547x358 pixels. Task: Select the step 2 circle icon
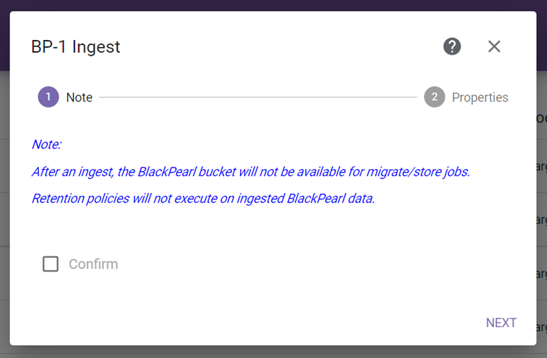(435, 97)
